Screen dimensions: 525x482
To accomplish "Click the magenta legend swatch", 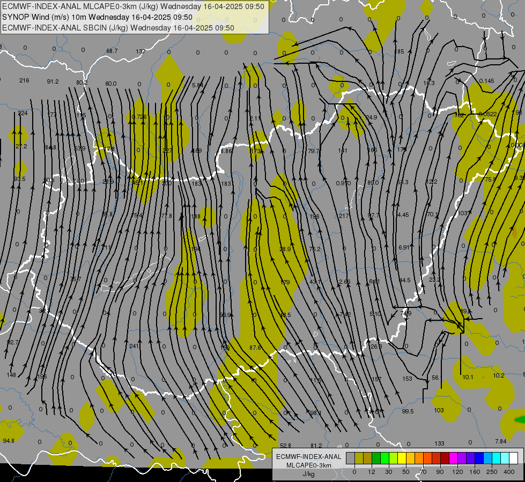I will (453, 458).
